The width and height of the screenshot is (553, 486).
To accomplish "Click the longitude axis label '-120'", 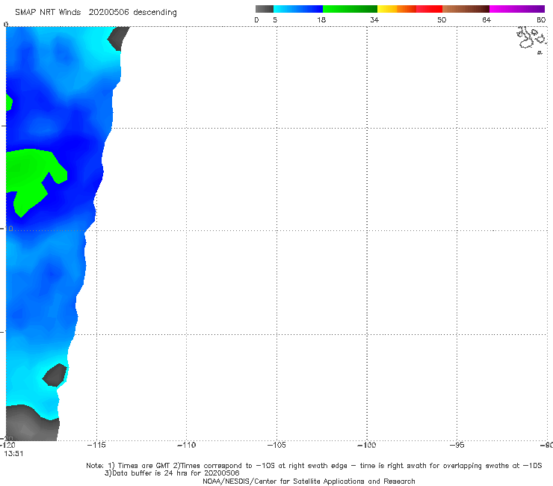I will pos(7,445).
